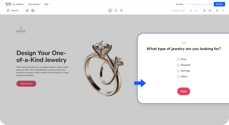Image resolution: width=229 pixels, height=125 pixels.
Task: Switch to tablet view
Action: point(116,11)
